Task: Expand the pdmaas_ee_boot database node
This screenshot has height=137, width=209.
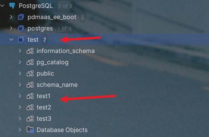Action: pyautogui.click(x=11, y=17)
